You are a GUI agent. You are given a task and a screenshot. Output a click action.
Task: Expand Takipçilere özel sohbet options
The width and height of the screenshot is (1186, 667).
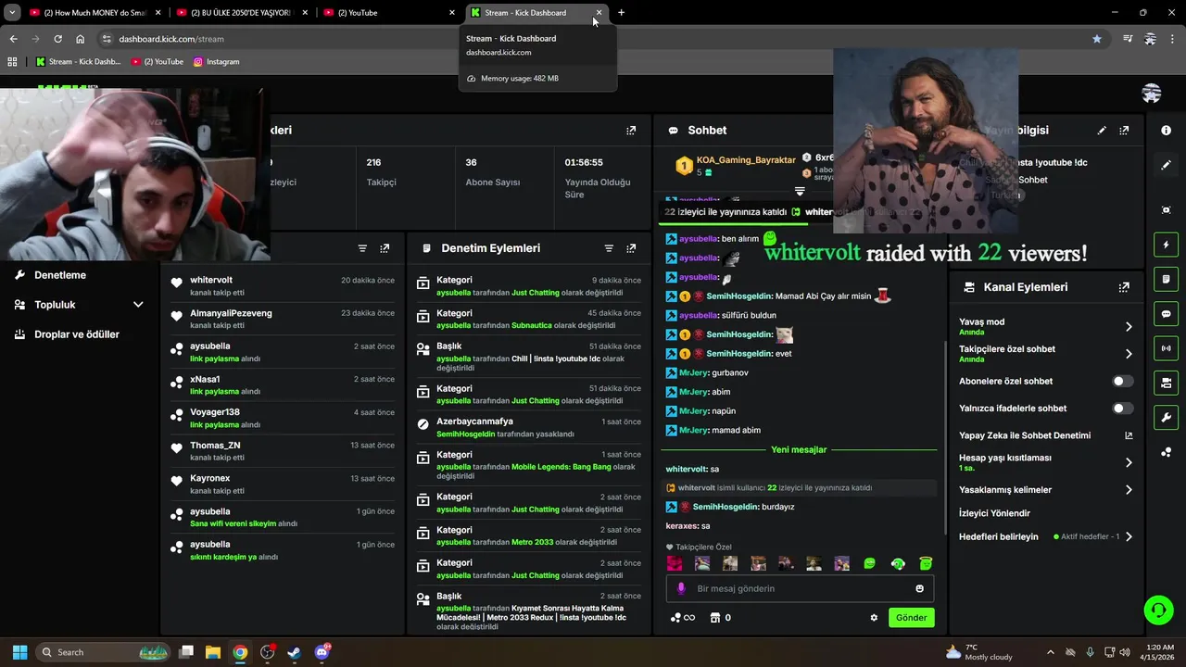[x=1129, y=354]
